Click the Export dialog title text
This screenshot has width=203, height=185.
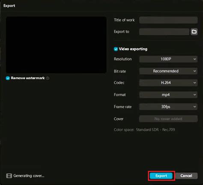[x=9, y=6]
